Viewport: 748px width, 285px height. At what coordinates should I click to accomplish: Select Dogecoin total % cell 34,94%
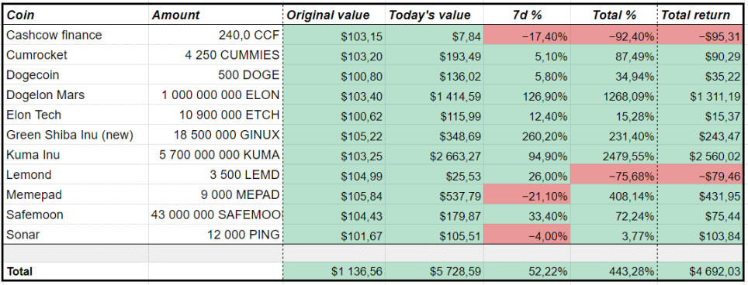(x=614, y=75)
